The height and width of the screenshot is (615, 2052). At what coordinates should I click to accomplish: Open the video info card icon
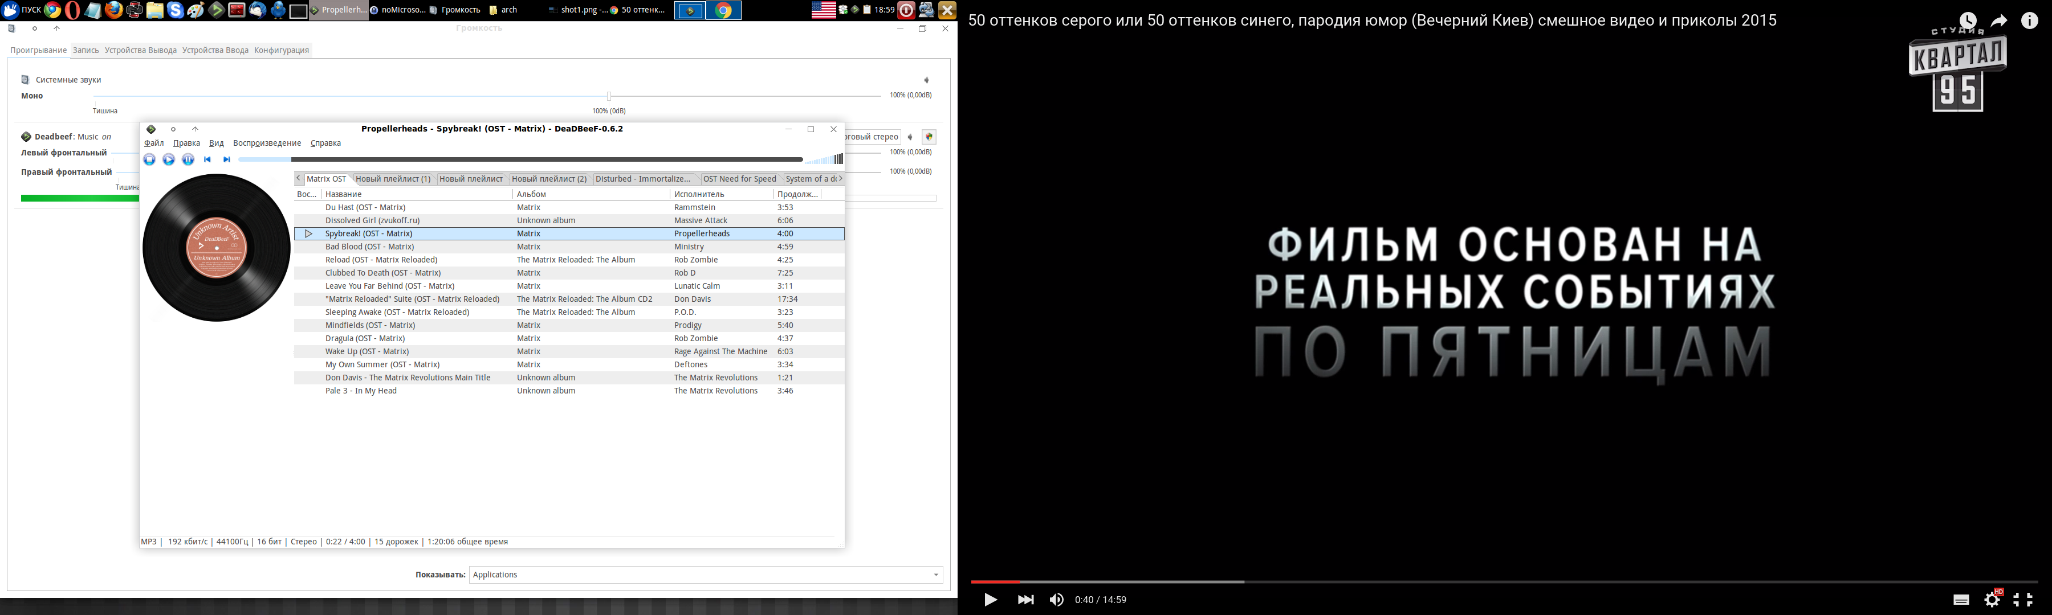(2030, 20)
